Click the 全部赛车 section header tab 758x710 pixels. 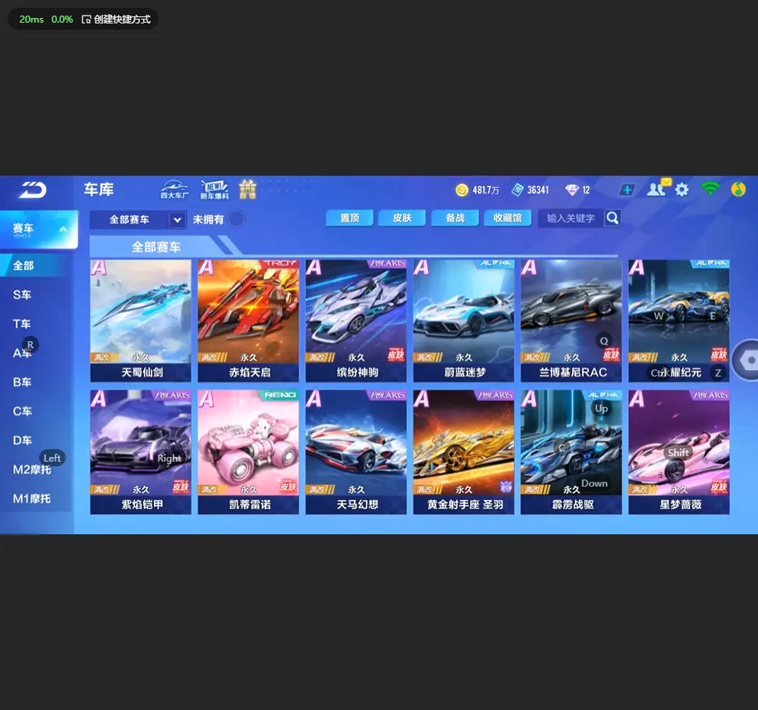pyautogui.click(x=156, y=247)
